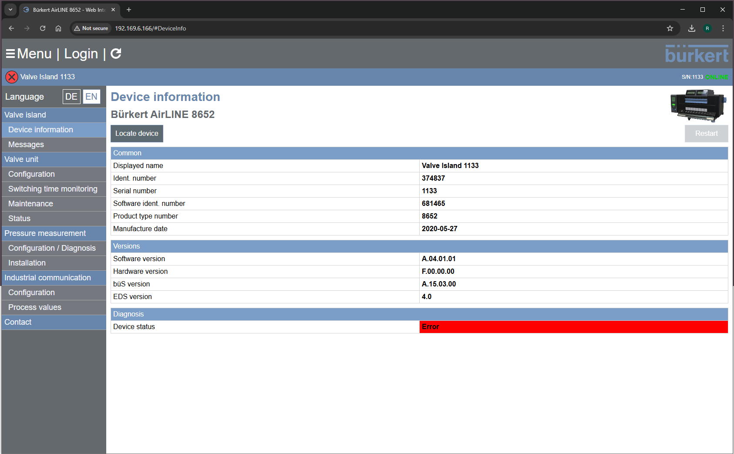
Task: Click the red error status icon
Action: click(12, 77)
